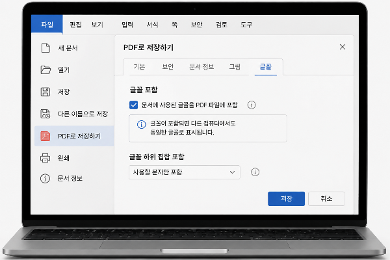Open the 서식 menu
The image size is (390, 260).
pyautogui.click(x=153, y=25)
